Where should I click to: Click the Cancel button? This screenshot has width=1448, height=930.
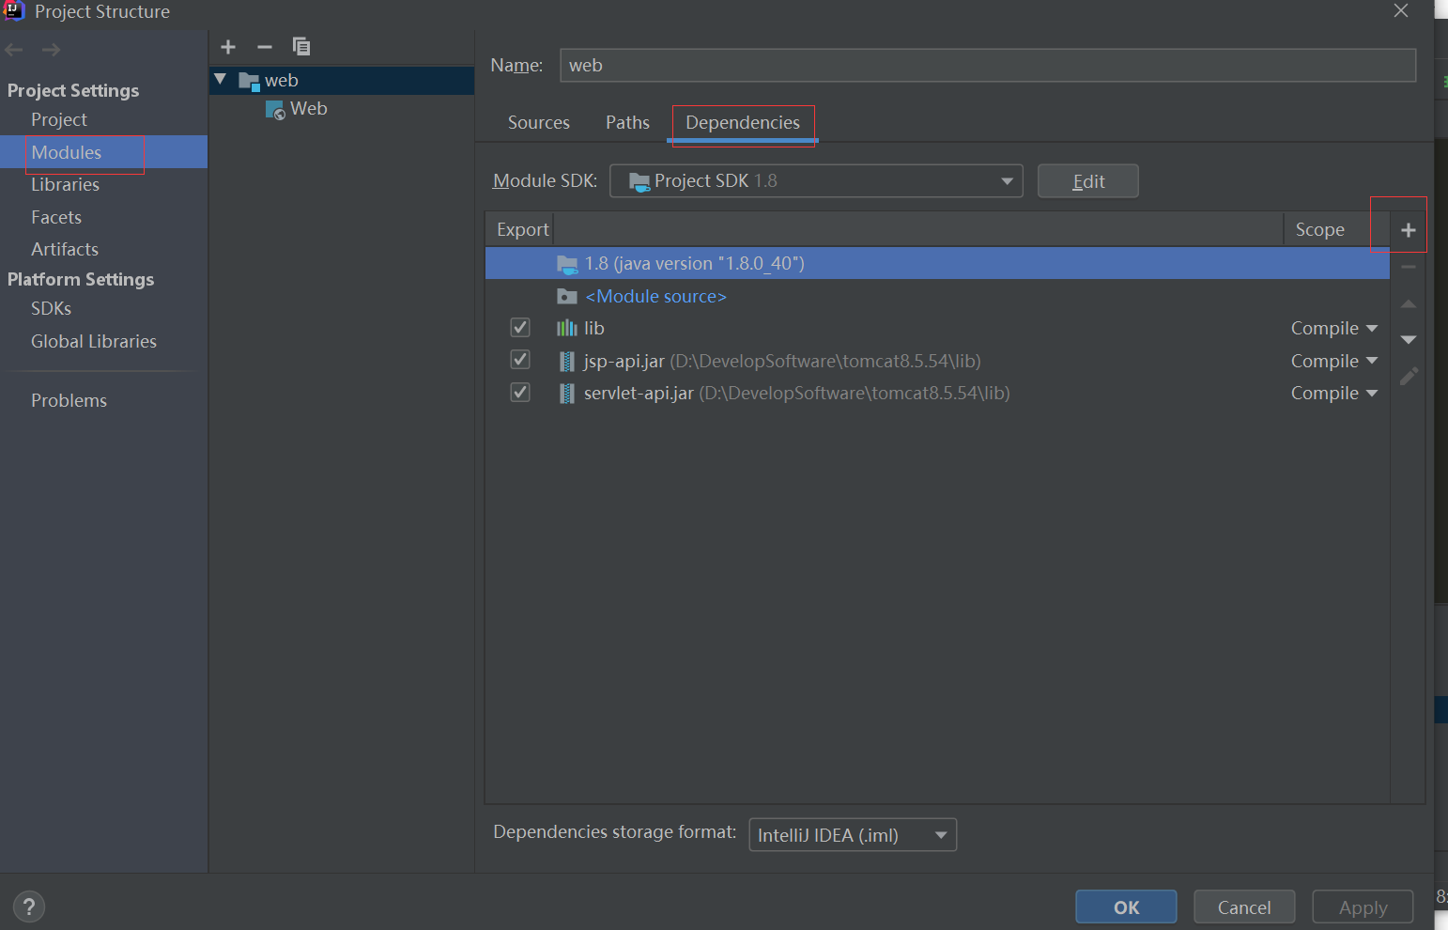(x=1244, y=907)
